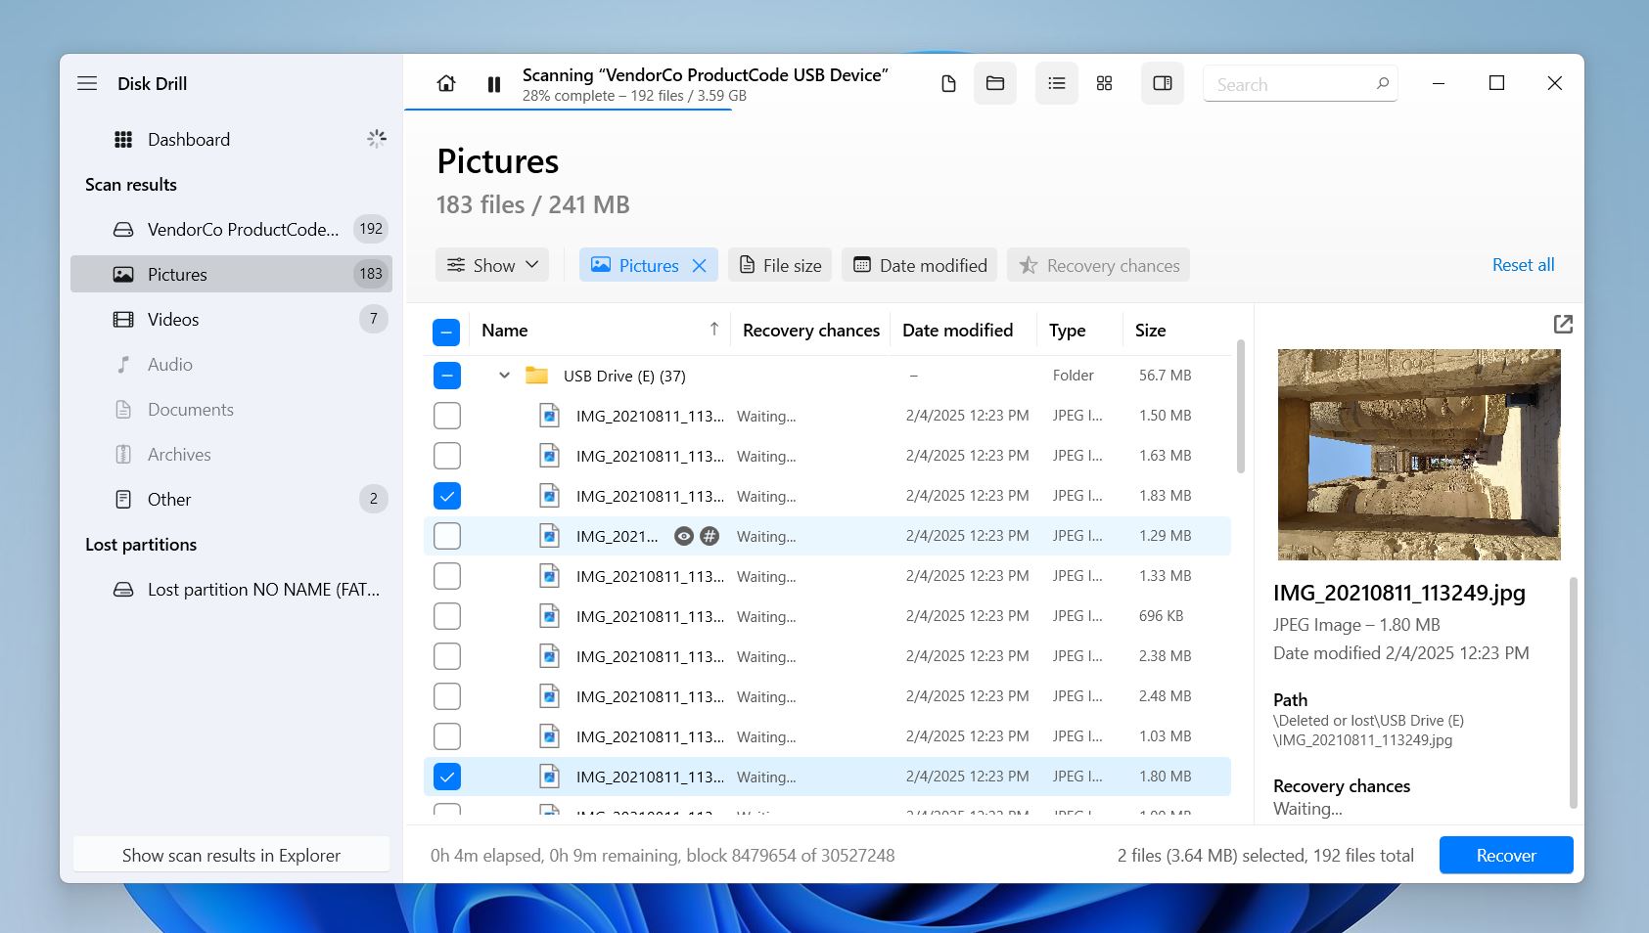Open Documents category in sidebar

231,409
